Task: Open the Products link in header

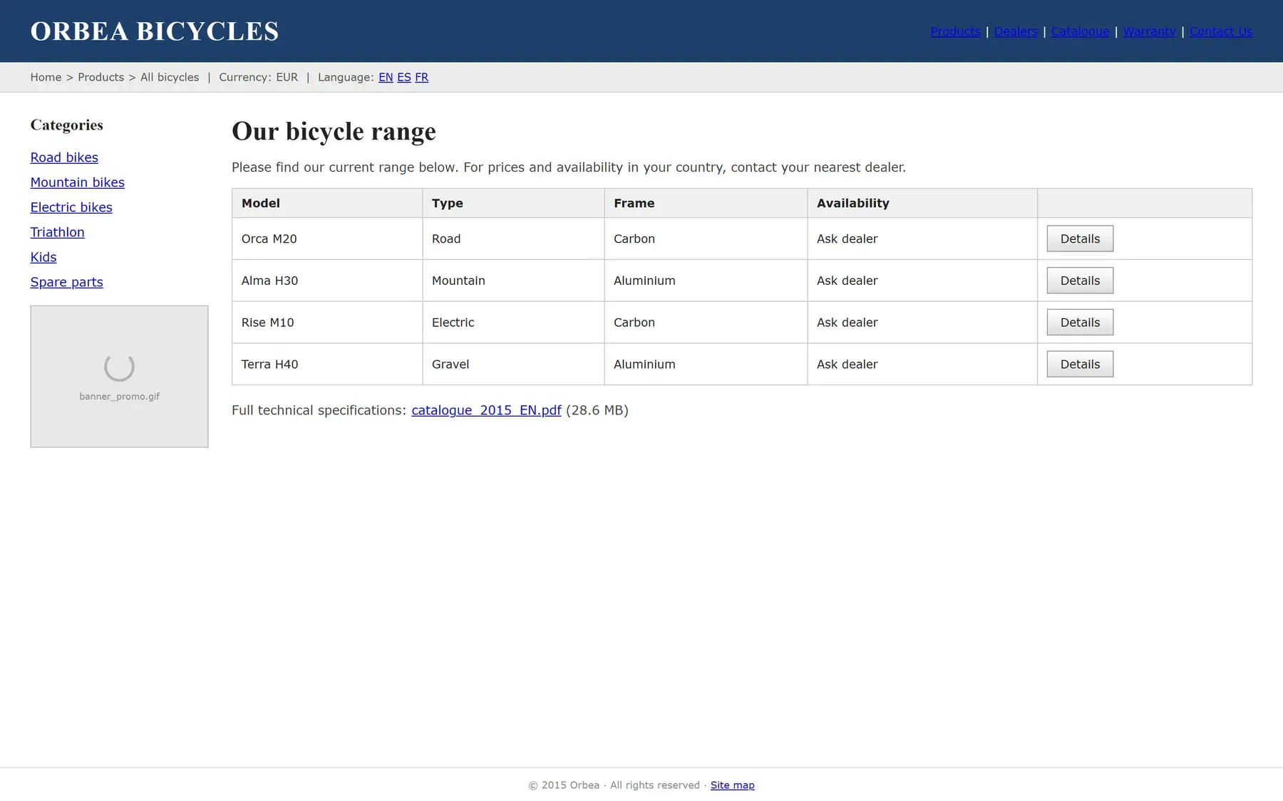Action: pos(955,31)
